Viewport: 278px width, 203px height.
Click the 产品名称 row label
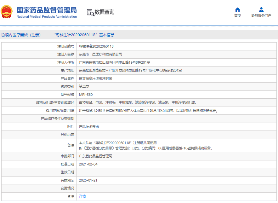[x=67, y=78]
